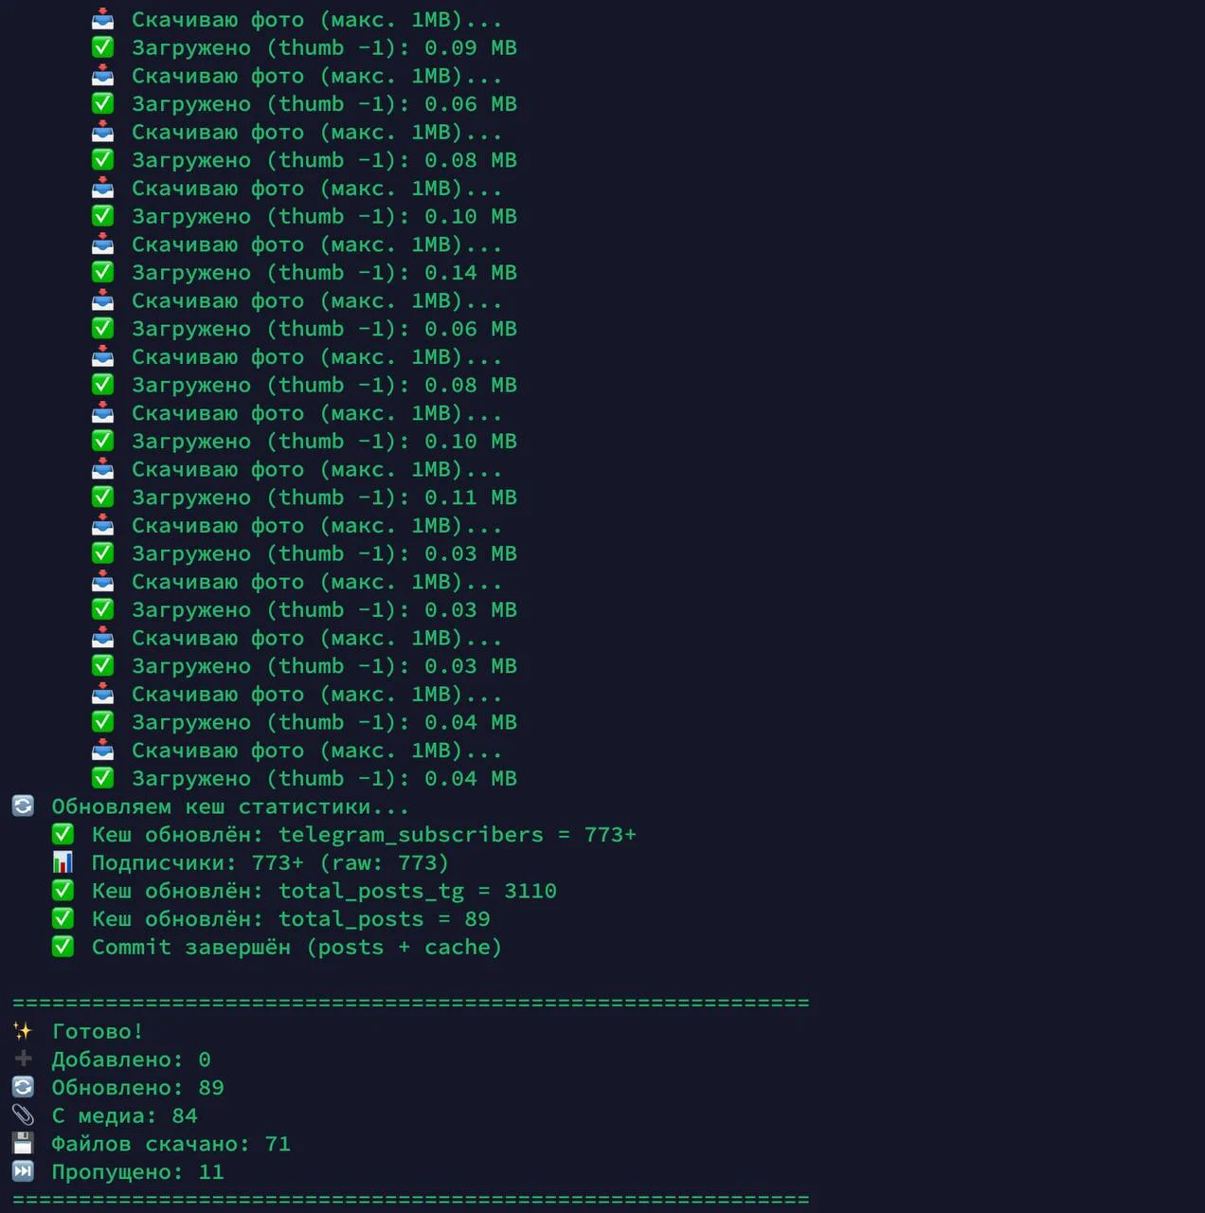Click the "Готово!" text
This screenshot has height=1213, width=1205.
tap(97, 1031)
